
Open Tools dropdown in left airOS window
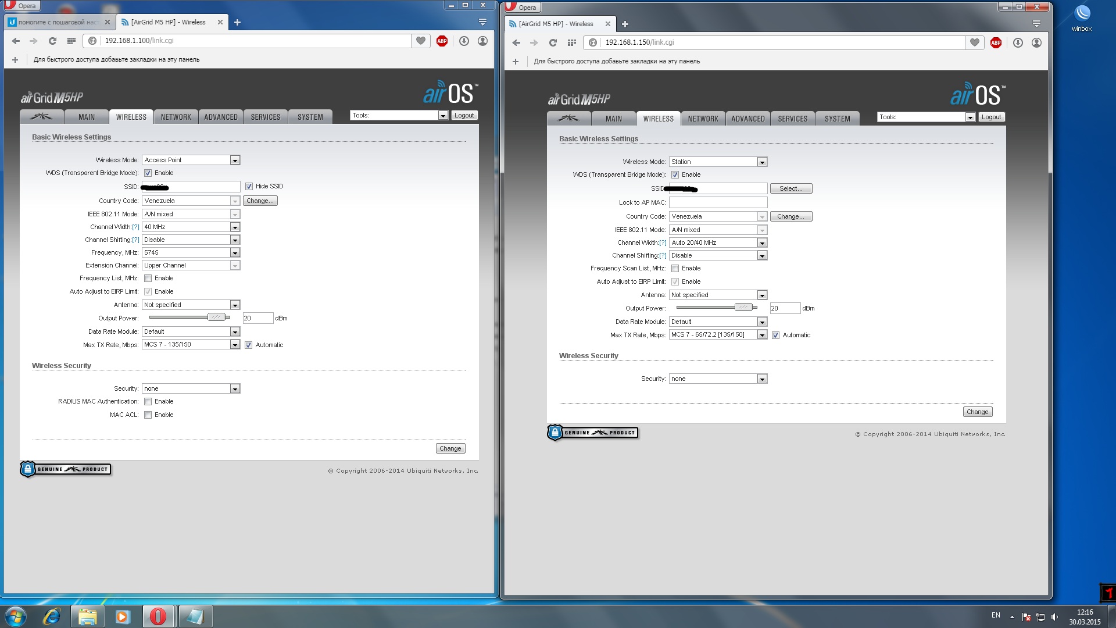[x=399, y=115]
